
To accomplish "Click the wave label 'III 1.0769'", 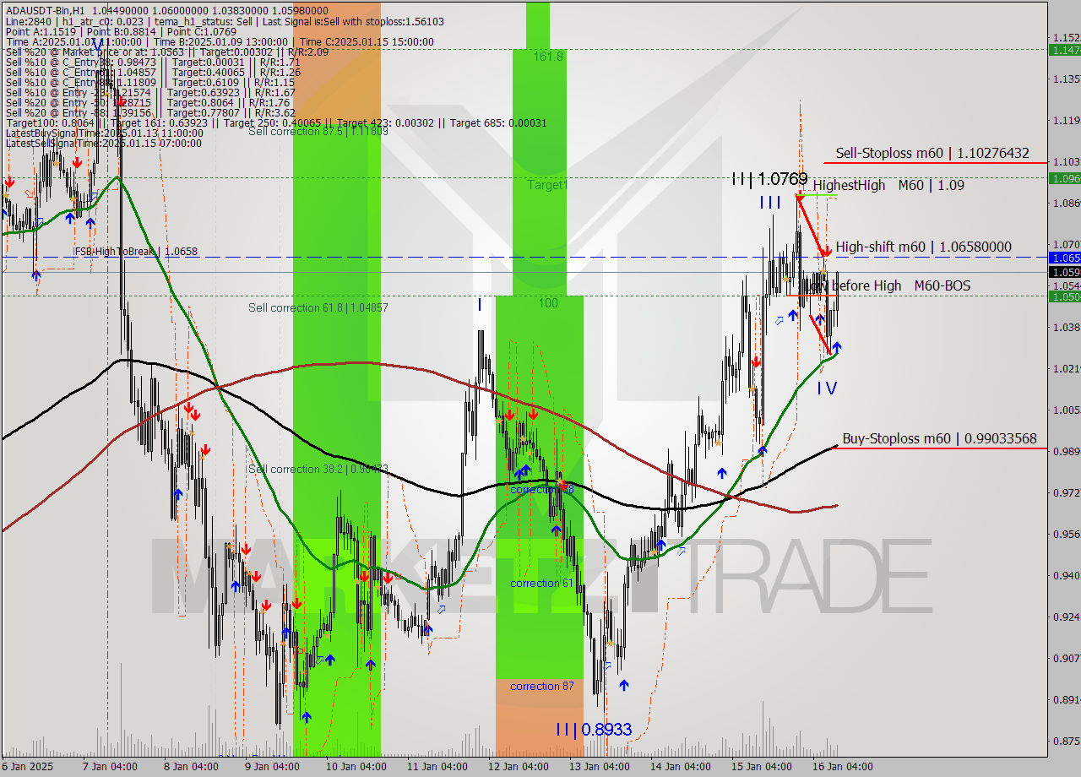I will [769, 179].
